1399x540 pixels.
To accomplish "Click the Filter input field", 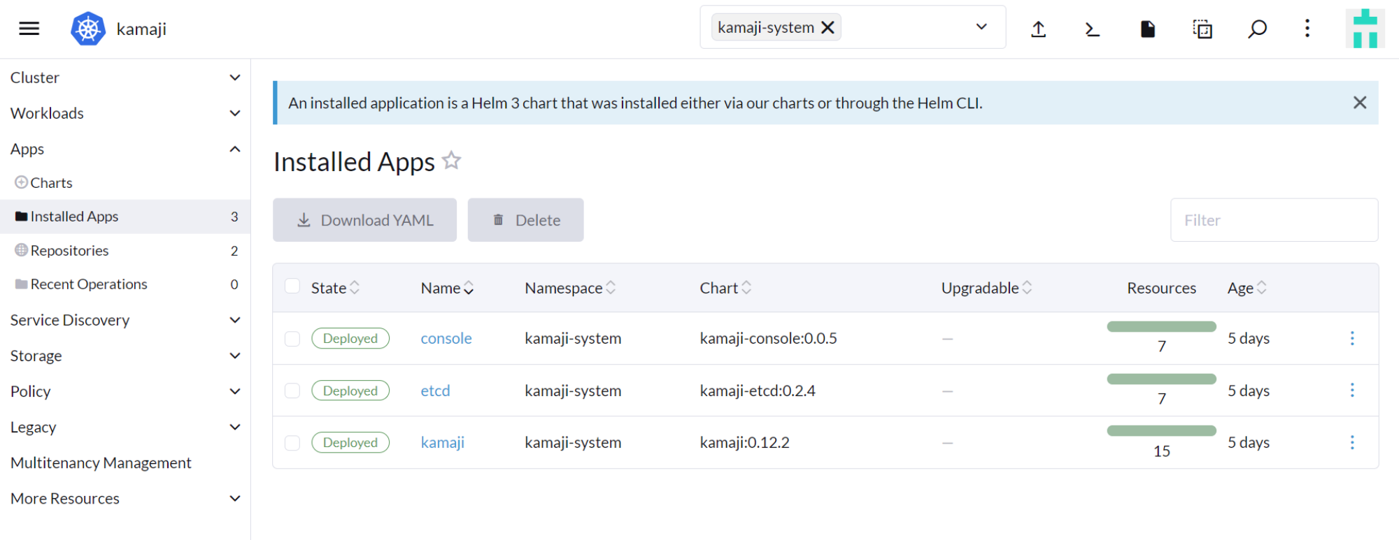I will tap(1273, 220).
